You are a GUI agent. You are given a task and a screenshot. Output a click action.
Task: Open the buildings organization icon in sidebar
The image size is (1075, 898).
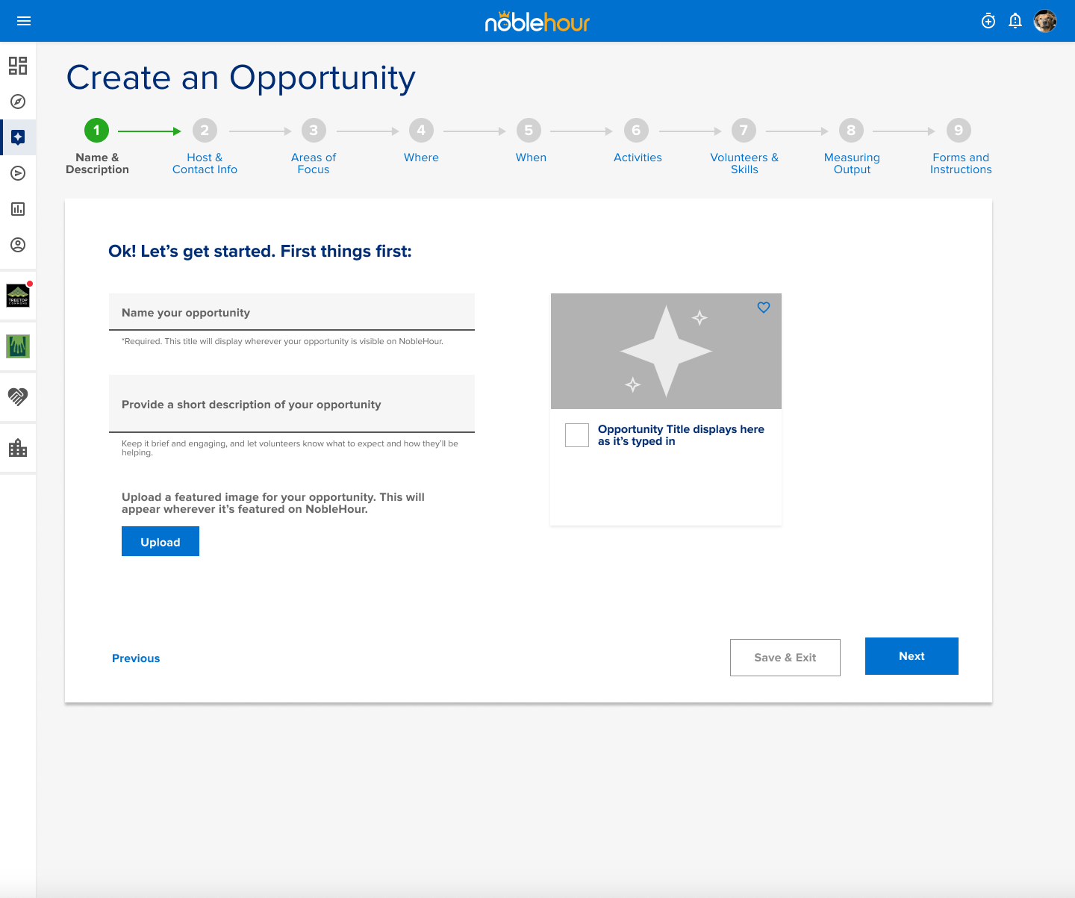[18, 448]
